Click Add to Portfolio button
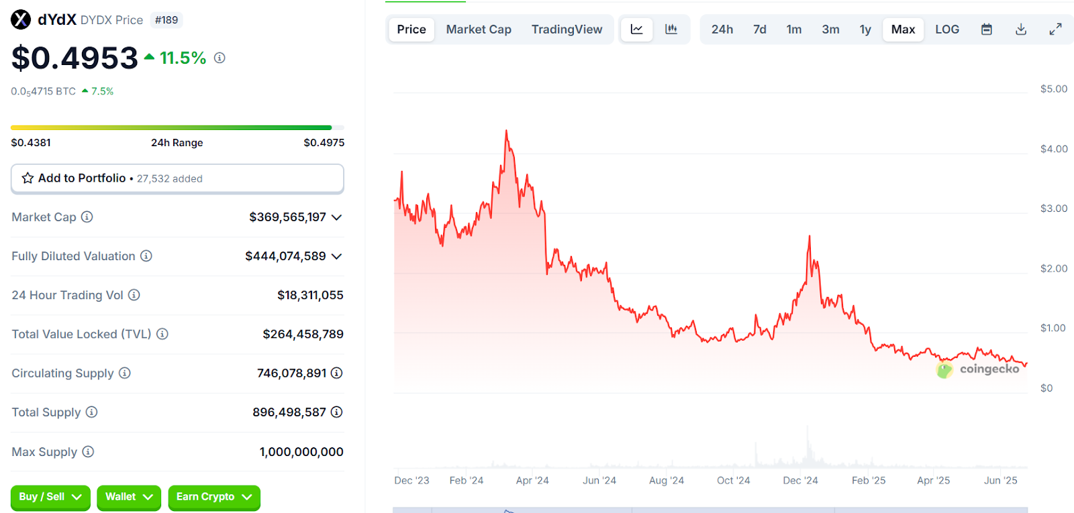 click(x=177, y=178)
